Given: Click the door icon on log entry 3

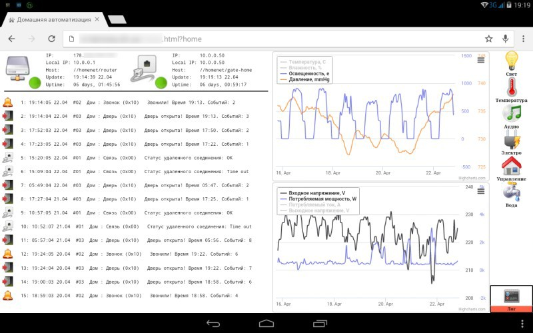Looking at the screenshot, I should tap(7, 130).
